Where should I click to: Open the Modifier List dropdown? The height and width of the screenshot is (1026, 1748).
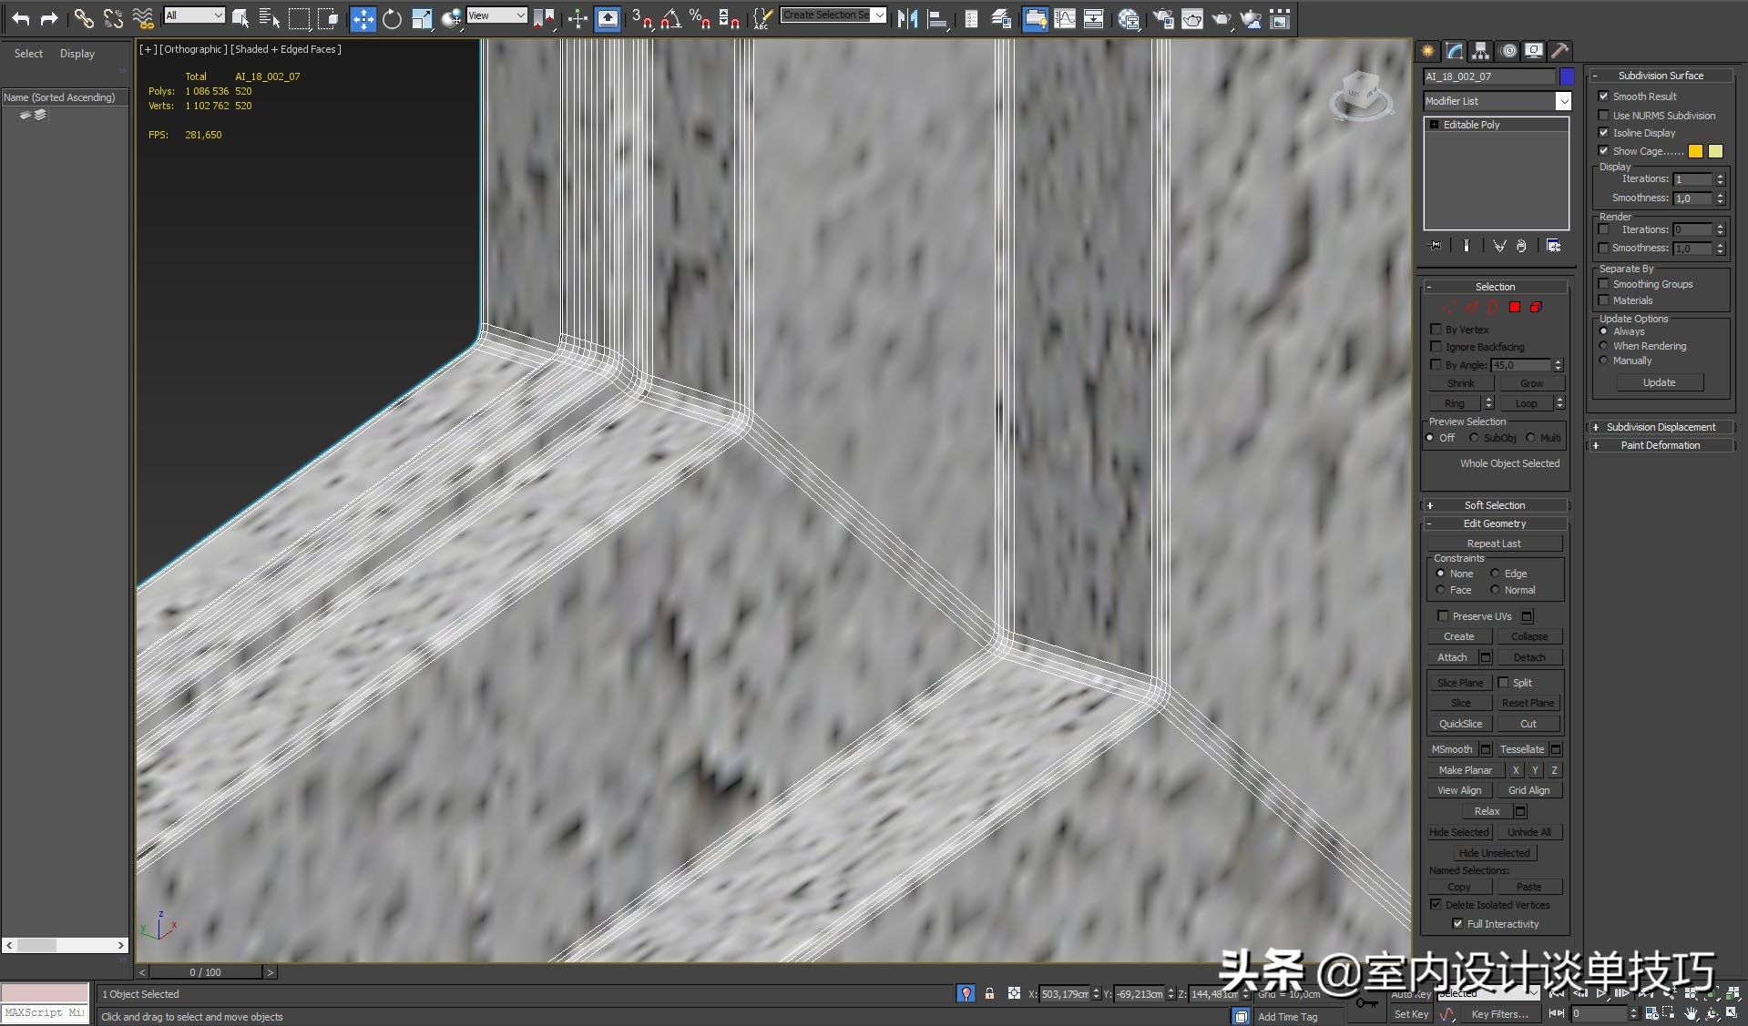tap(1563, 100)
